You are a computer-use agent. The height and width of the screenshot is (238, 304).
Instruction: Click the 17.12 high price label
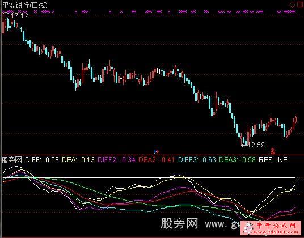pyautogui.click(x=20, y=16)
